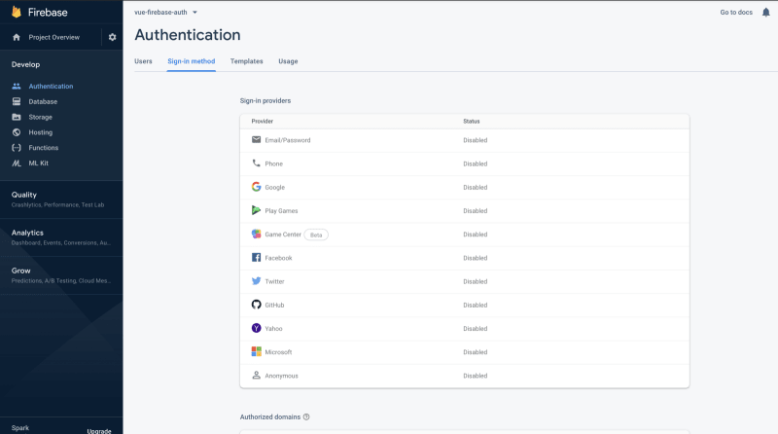Click the Game Center provider icon
Viewport: 778px width, 434px height.
click(x=256, y=234)
